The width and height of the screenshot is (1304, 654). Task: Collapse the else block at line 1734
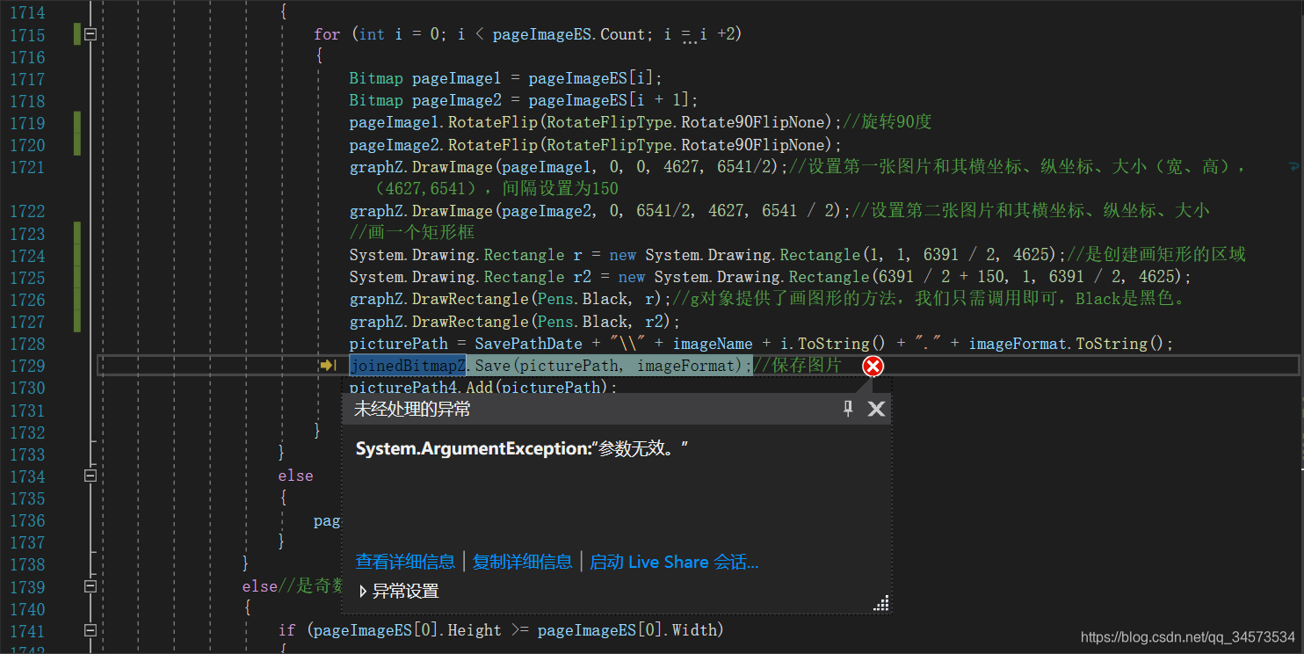[91, 476]
